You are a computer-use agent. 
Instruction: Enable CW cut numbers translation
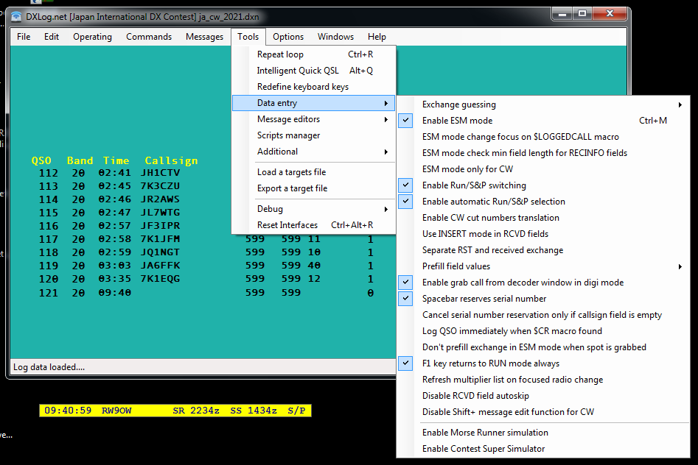coord(490,218)
